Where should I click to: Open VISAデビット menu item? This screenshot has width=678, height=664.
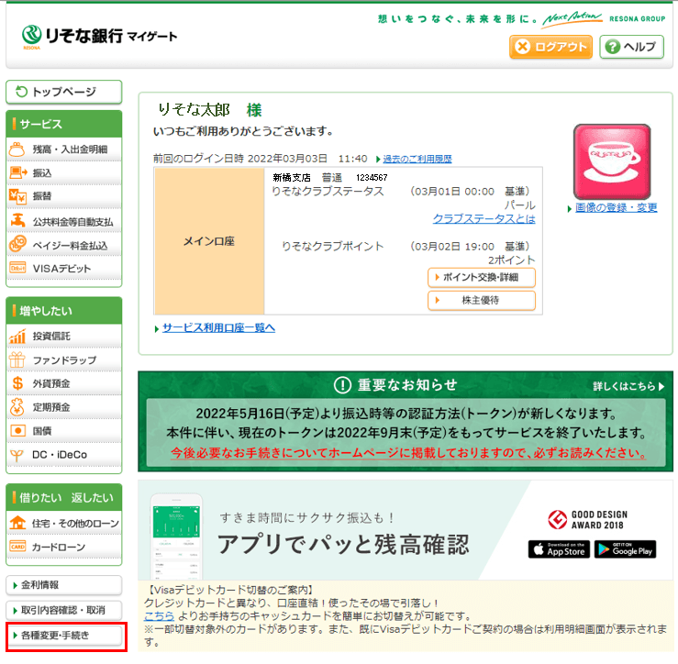click(64, 269)
